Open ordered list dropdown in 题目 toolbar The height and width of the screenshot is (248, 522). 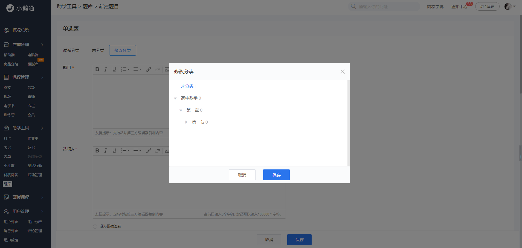(125, 69)
